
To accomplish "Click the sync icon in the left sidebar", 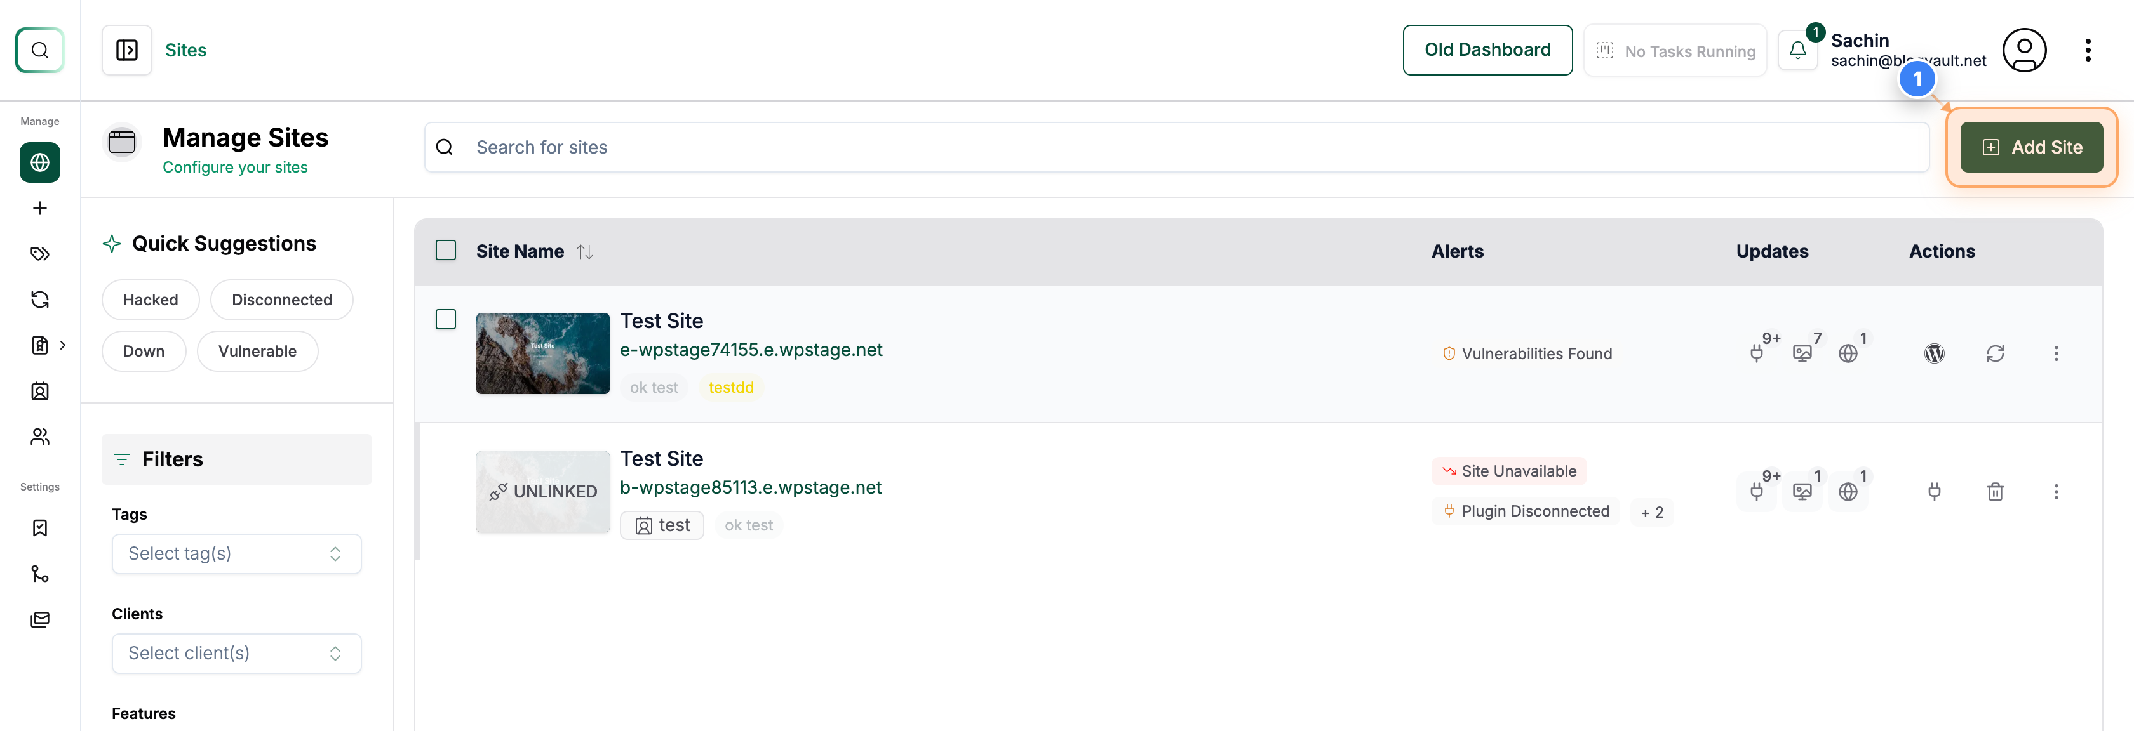I will (x=40, y=299).
